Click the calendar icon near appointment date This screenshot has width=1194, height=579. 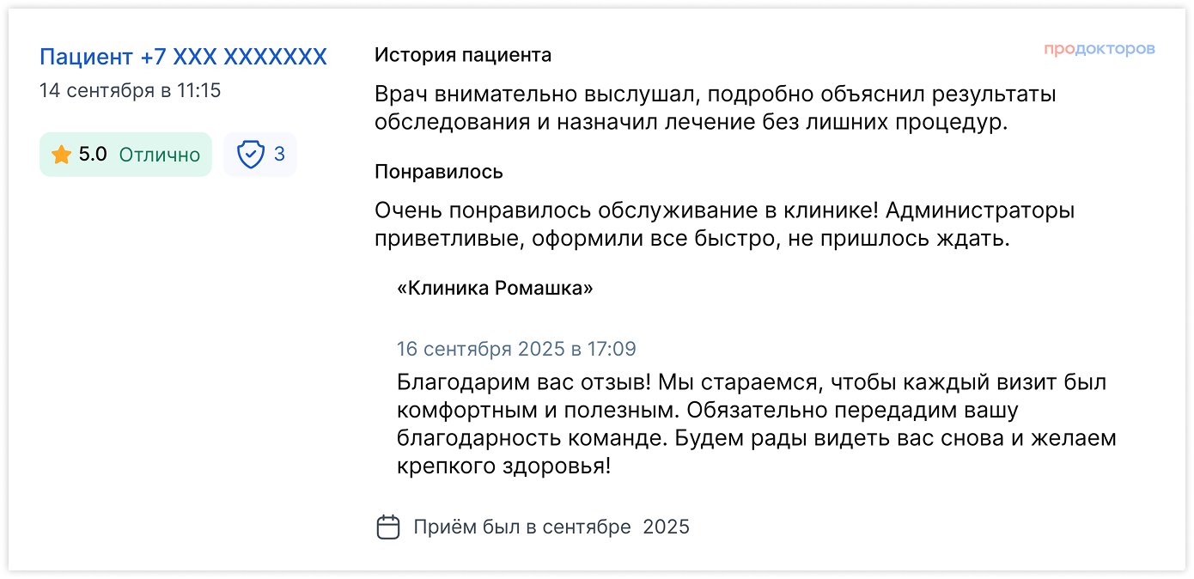(389, 526)
